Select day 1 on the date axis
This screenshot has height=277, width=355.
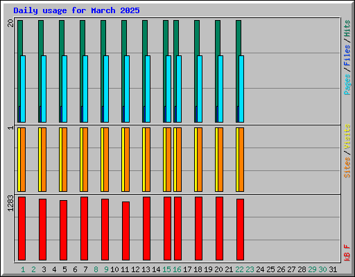tap(23, 269)
